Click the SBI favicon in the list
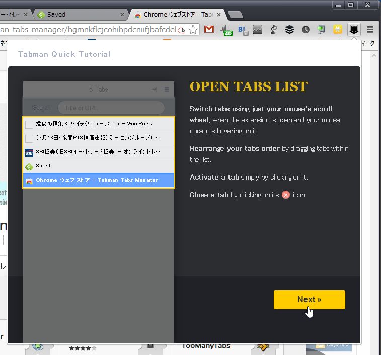The width and height of the screenshot is (381, 355). pos(29,153)
